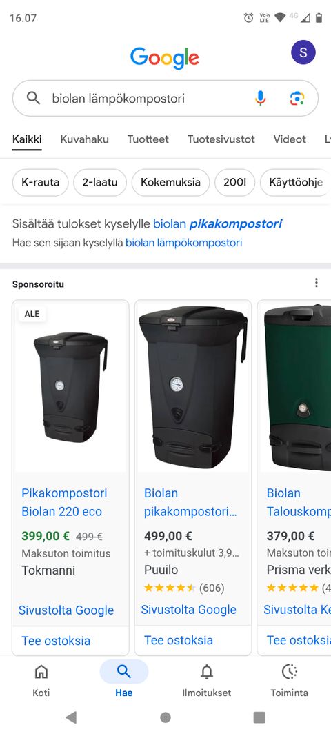Viewport: 331px width, 736px height.
Task: Apply the K-rauta filter chip
Action: pyautogui.click(x=41, y=183)
